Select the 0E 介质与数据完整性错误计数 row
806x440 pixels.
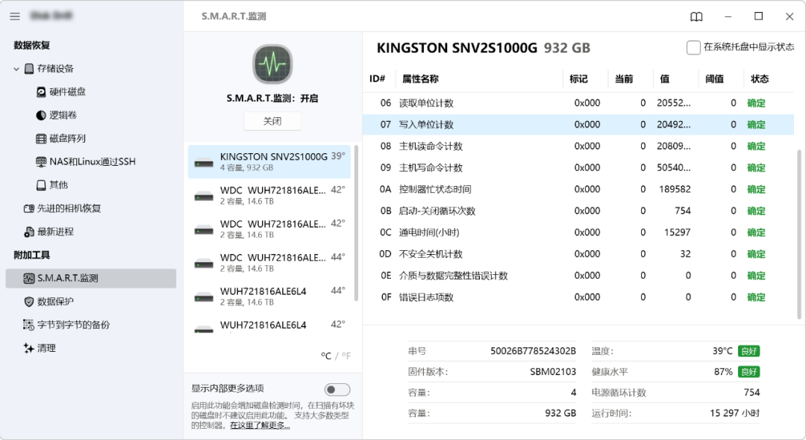point(578,276)
